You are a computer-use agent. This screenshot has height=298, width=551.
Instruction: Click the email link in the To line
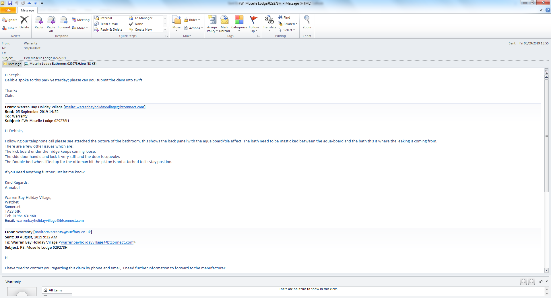pyautogui.click(x=97, y=242)
